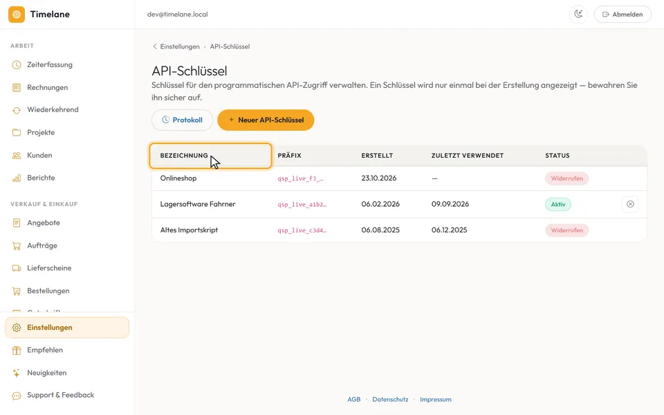Click dev@timelane.local account email

tap(178, 15)
